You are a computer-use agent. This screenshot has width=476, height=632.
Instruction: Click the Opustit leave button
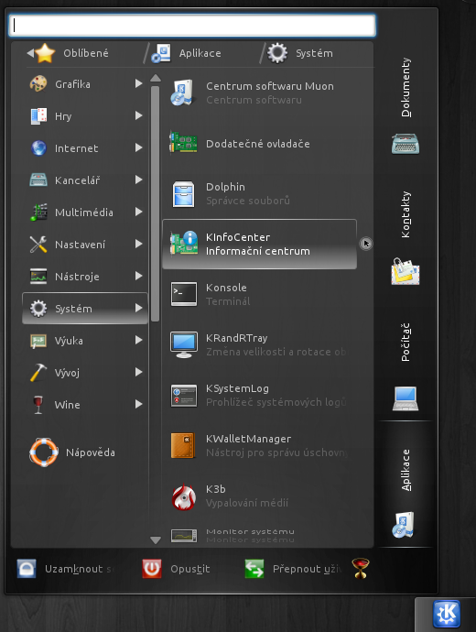click(177, 569)
